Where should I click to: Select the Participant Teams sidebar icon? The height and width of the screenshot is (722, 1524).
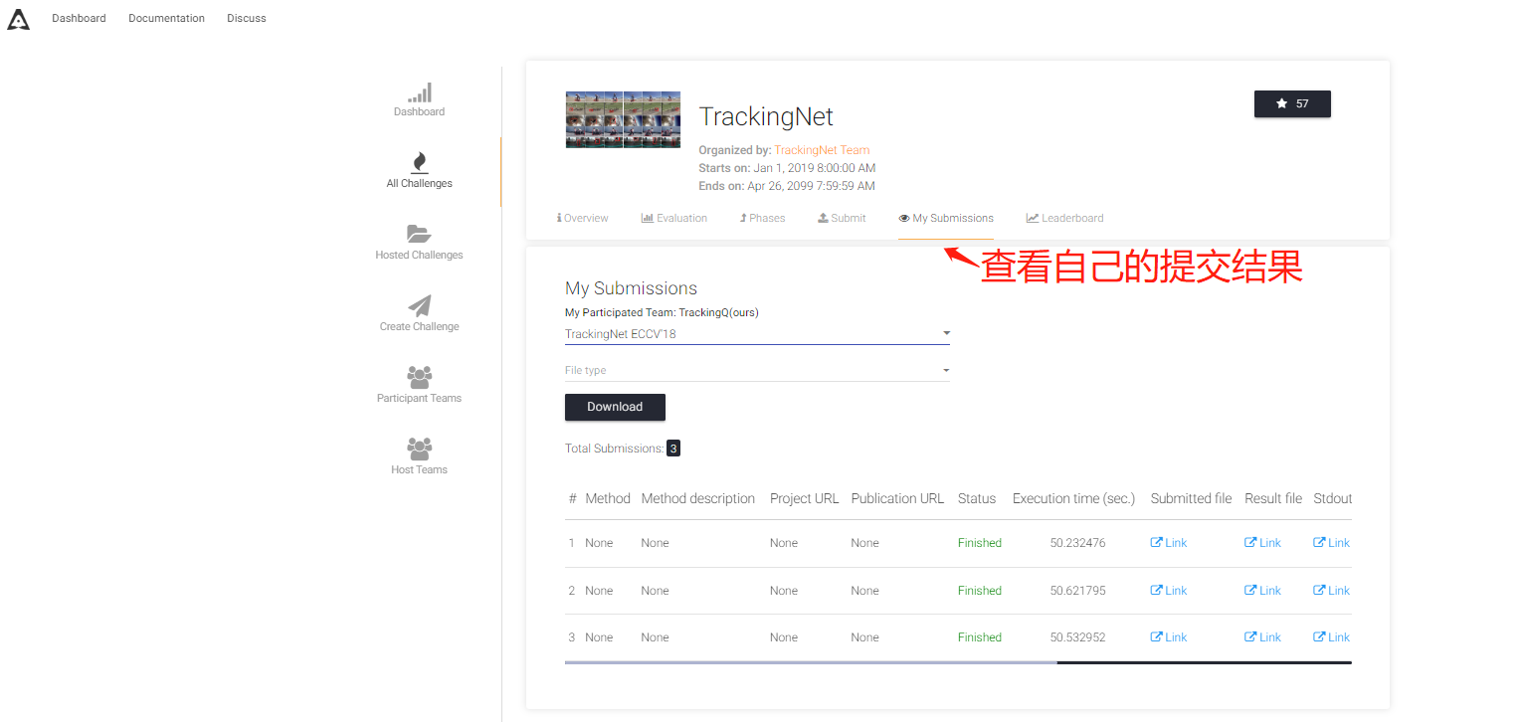click(x=419, y=376)
